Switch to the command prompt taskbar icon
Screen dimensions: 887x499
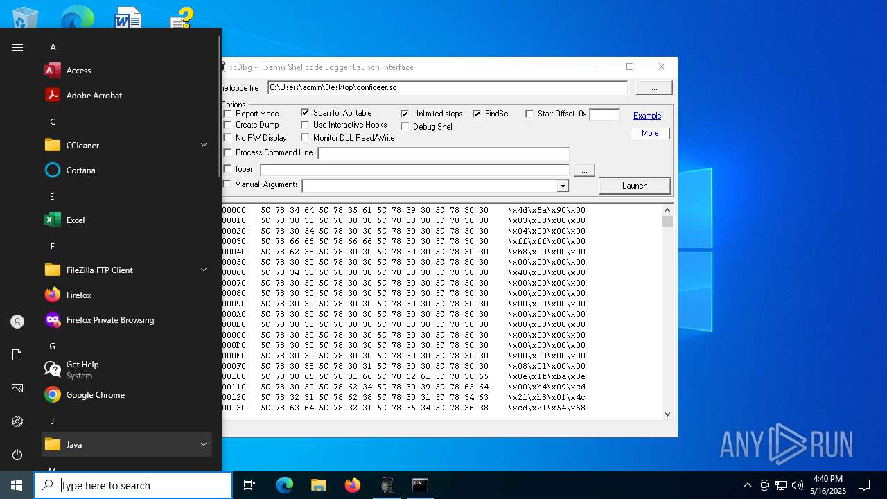pyautogui.click(x=420, y=485)
